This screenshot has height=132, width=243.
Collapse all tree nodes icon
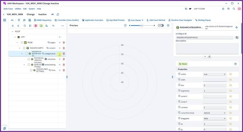(18, 26)
